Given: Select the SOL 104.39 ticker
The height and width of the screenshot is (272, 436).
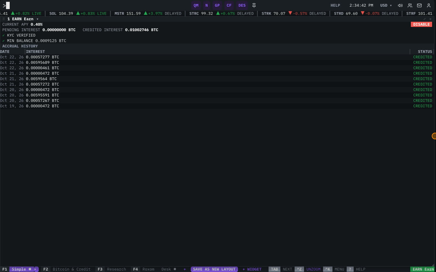Looking at the screenshot, I should click(x=78, y=14).
